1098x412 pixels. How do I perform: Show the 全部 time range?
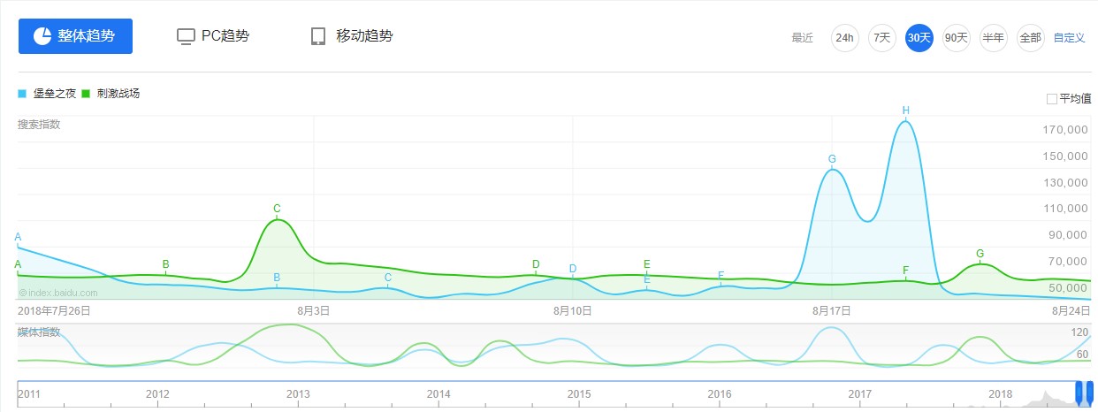1031,38
